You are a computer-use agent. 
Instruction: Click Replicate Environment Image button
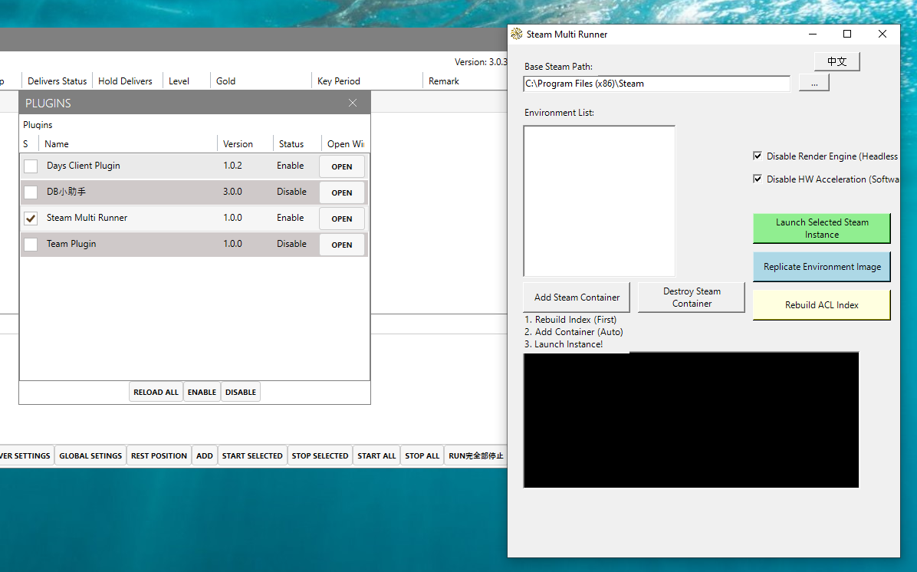pos(822,267)
